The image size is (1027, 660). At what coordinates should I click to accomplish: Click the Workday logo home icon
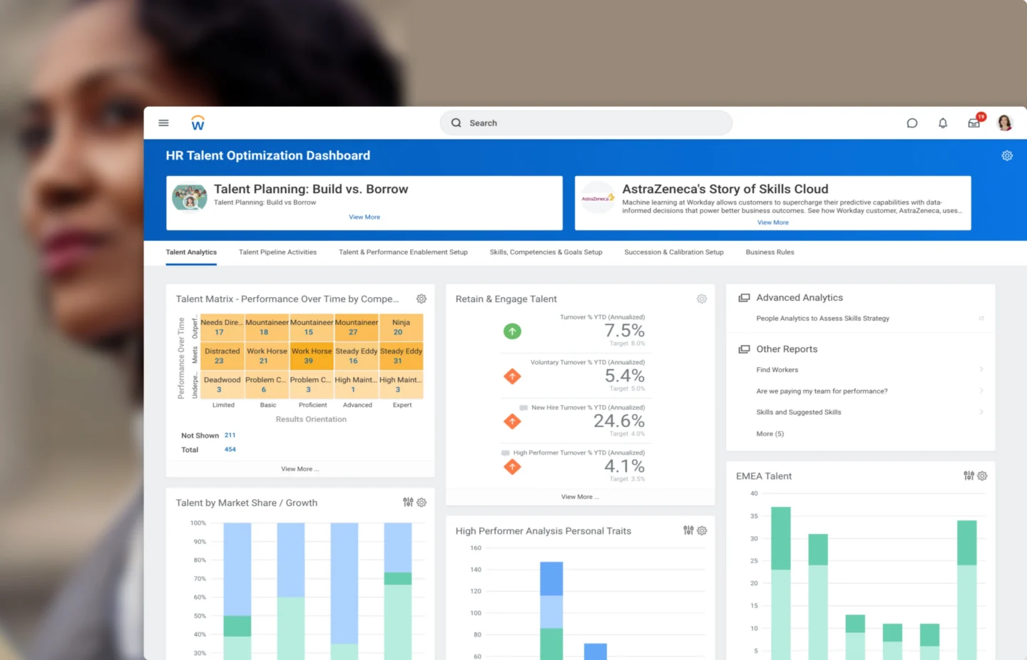tap(198, 123)
